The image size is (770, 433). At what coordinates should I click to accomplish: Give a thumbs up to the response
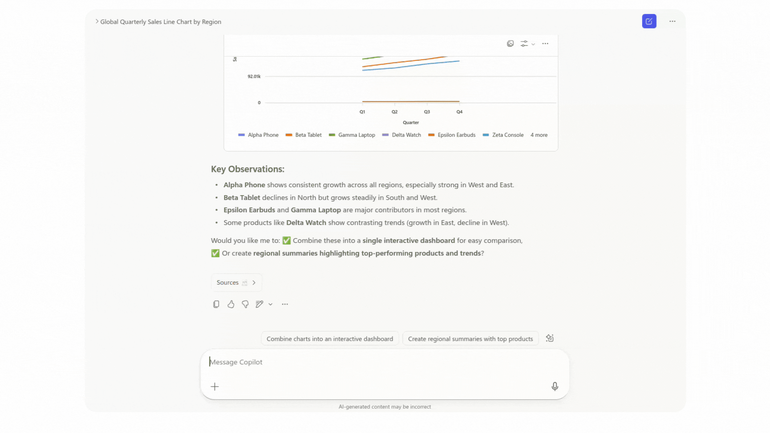(x=231, y=304)
